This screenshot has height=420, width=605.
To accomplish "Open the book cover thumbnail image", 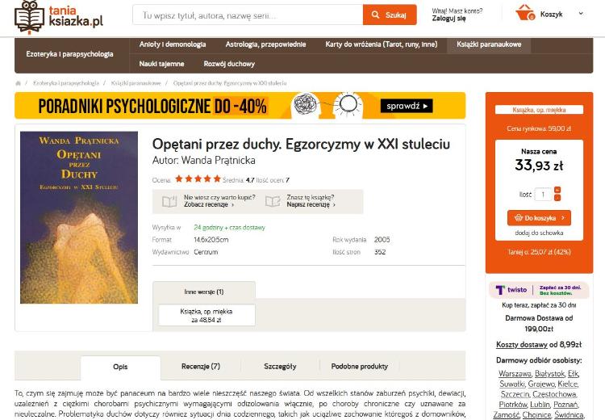I will (79, 217).
